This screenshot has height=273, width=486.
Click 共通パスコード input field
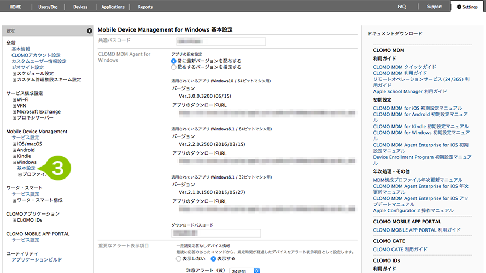pos(221,41)
